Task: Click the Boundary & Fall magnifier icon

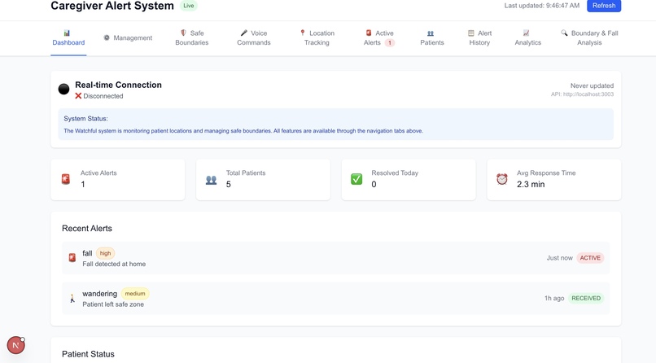Action: tap(564, 33)
